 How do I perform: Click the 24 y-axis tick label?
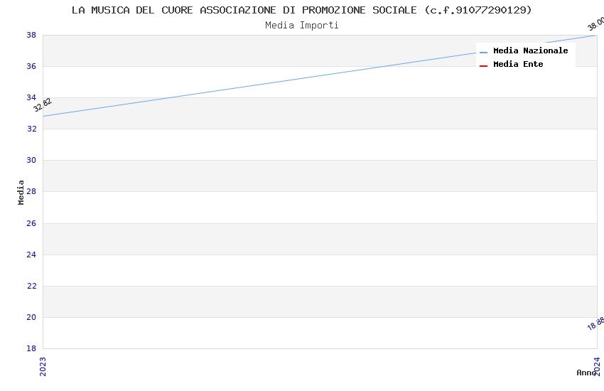31,255
